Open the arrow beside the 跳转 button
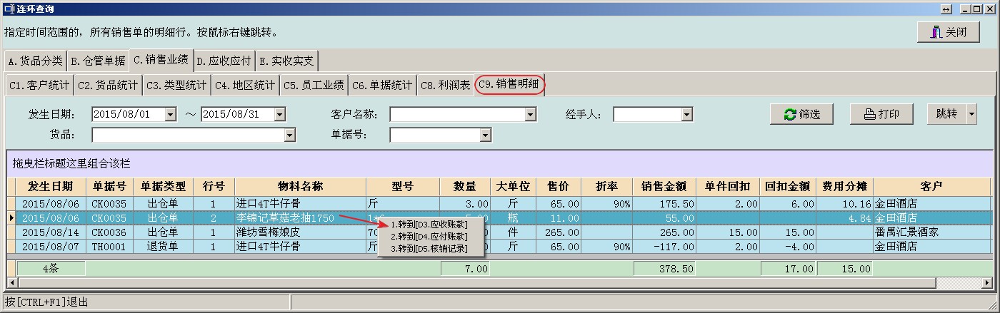The image size is (1000, 313). click(971, 114)
